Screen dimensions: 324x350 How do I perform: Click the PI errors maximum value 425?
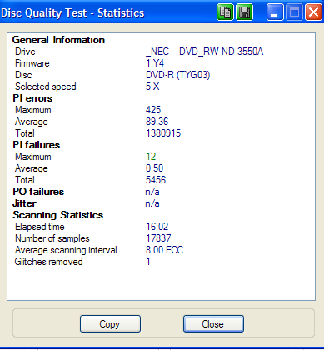point(153,110)
